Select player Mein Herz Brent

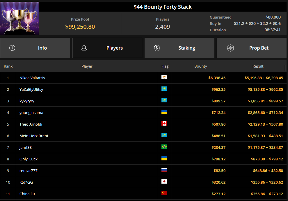(x=34, y=136)
